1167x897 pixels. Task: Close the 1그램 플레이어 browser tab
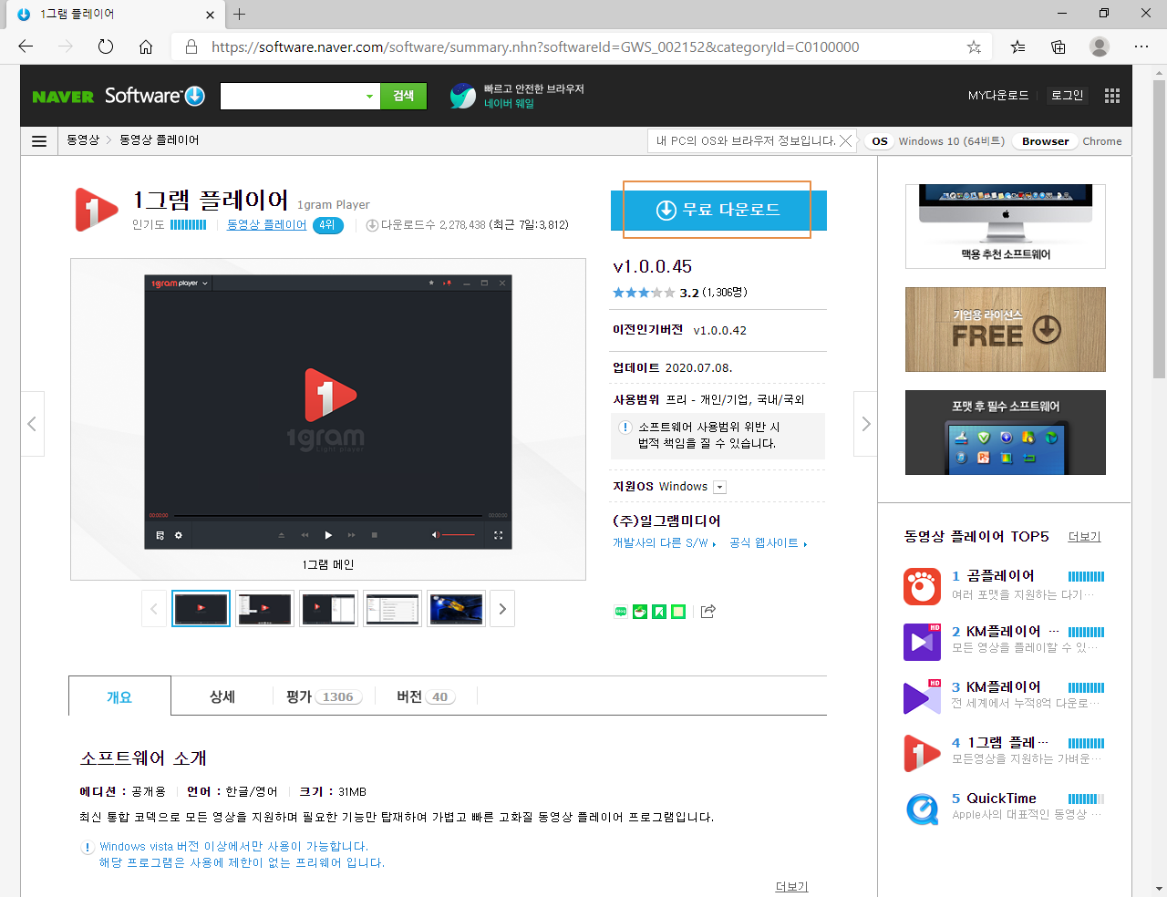click(210, 15)
